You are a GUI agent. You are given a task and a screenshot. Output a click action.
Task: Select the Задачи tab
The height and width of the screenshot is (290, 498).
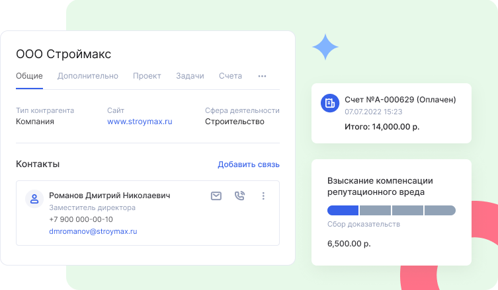[x=190, y=76]
